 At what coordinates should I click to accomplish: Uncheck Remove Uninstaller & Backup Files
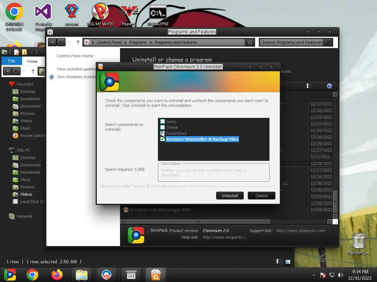tap(162, 139)
